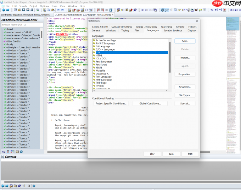
Task: Open the Options menu
Action: tap(44, 6)
